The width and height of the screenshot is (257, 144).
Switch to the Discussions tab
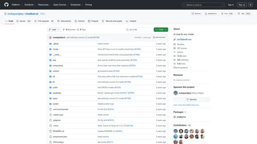click(64, 21)
